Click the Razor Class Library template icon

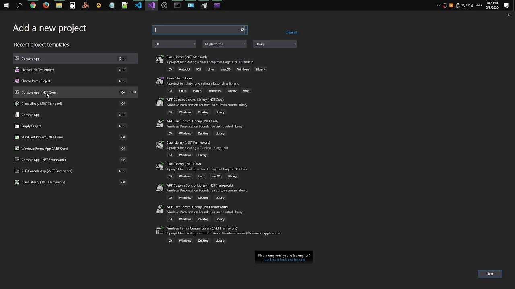pos(160,81)
